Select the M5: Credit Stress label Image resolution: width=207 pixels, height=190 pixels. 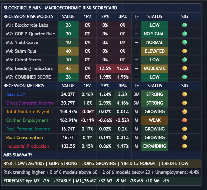click(23, 60)
